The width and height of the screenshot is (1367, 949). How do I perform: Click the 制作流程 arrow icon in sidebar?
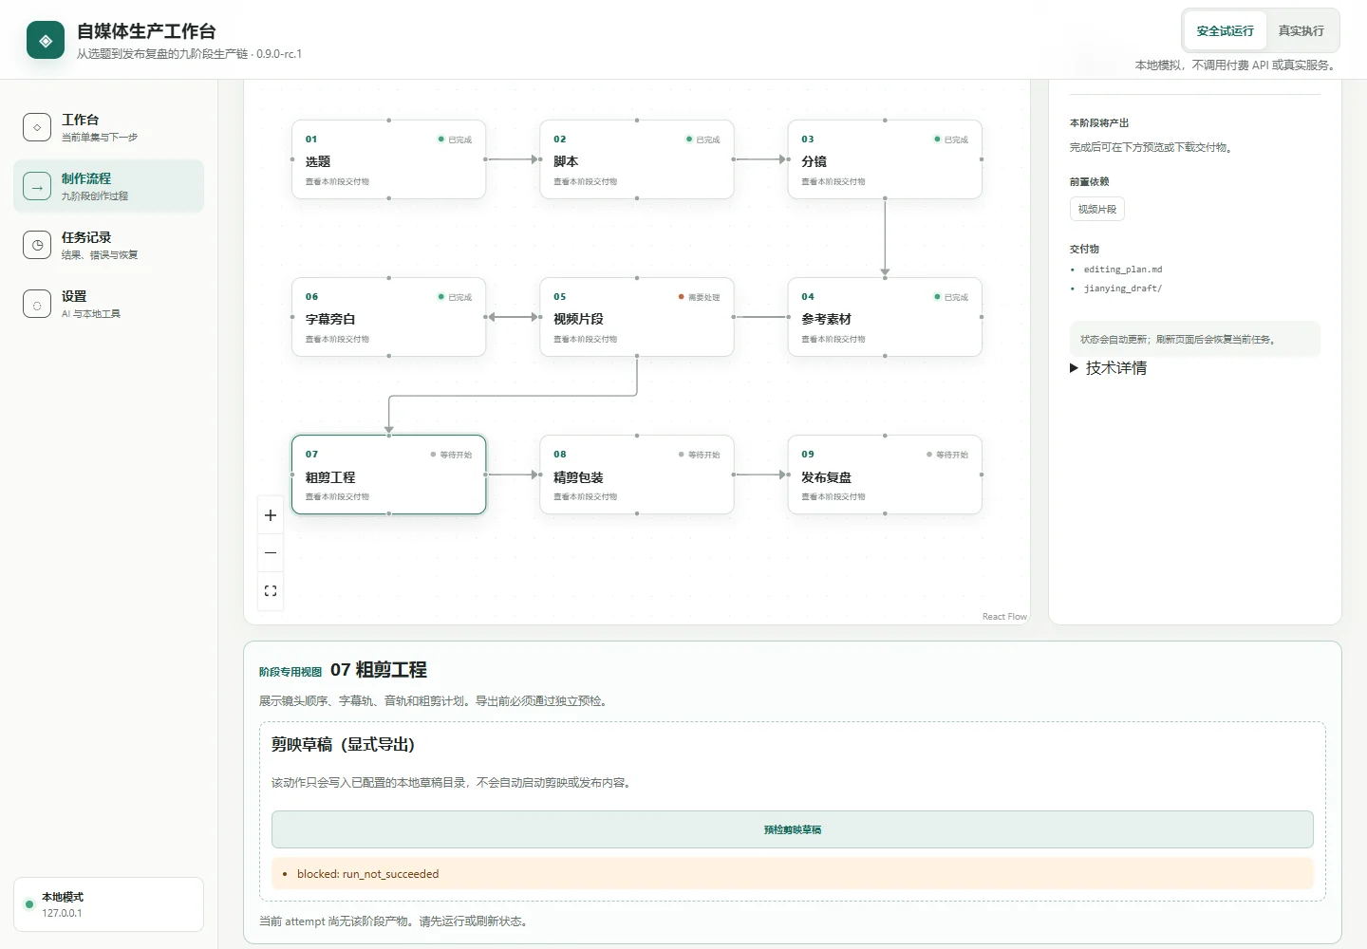37,186
